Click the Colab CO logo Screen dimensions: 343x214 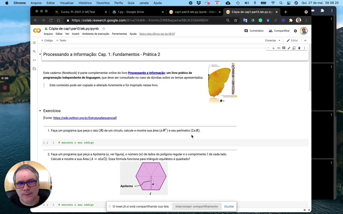point(37,31)
